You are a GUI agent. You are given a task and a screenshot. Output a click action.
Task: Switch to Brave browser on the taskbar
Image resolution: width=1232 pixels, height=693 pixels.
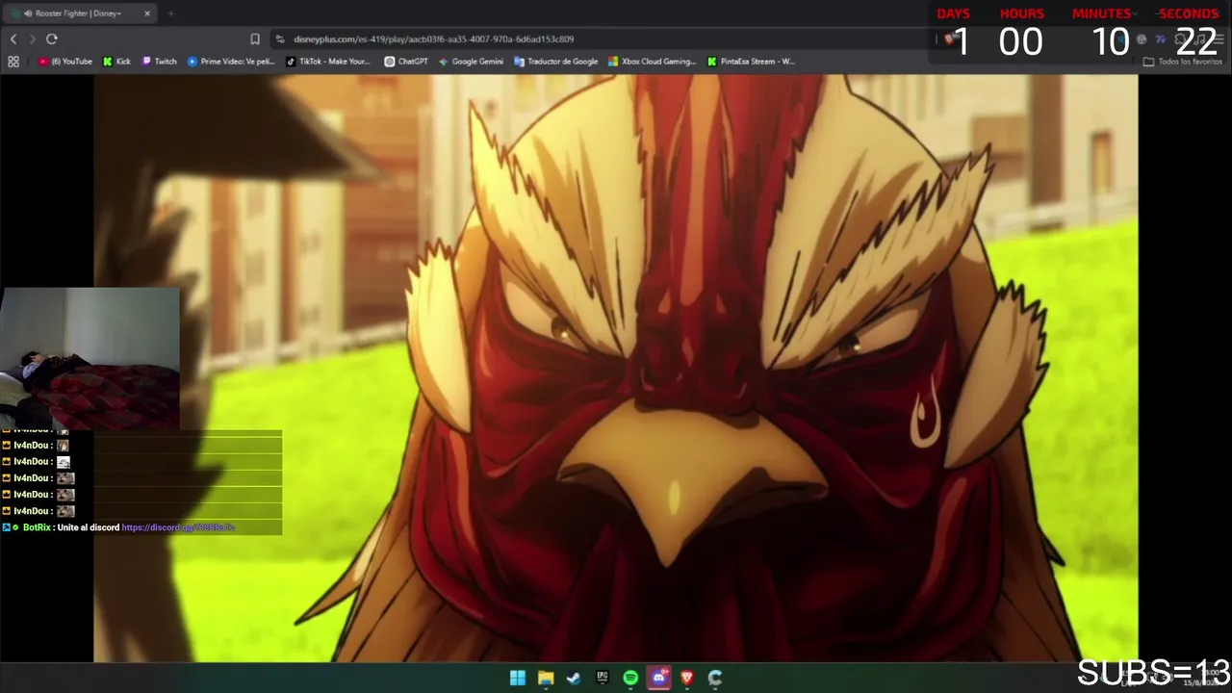click(687, 678)
